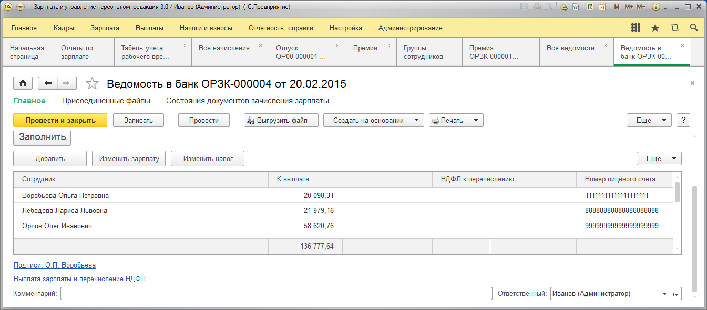Mark the document as favorite with the star outline
707x310 pixels.
[92, 83]
